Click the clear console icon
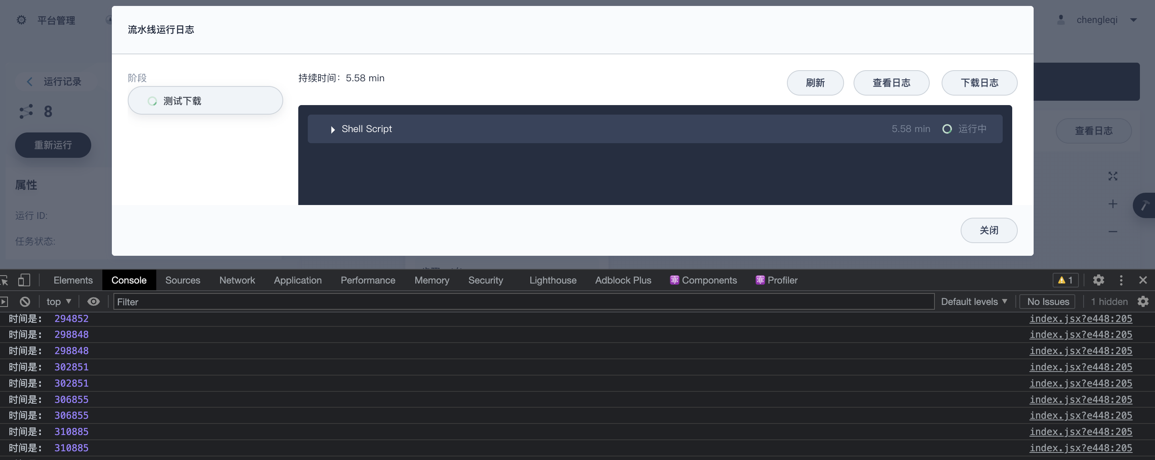Screen dimensions: 1155x460 tap(25, 302)
